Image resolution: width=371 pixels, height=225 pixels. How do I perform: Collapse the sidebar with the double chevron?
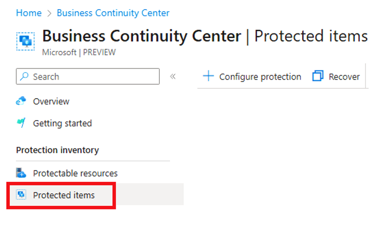[x=173, y=77]
